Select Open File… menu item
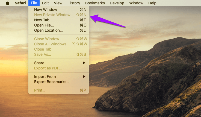Image resolution: width=201 pixels, height=117 pixels. (58, 25)
